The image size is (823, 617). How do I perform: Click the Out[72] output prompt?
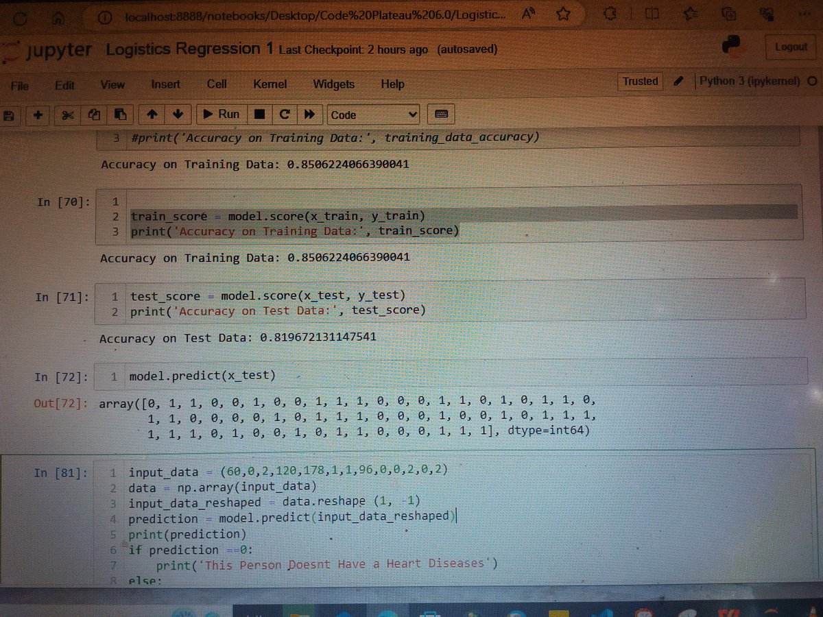pyautogui.click(x=60, y=403)
